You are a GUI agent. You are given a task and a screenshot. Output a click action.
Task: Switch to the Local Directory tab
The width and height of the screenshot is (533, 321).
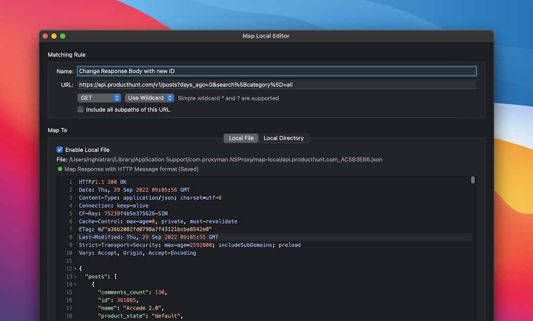284,138
